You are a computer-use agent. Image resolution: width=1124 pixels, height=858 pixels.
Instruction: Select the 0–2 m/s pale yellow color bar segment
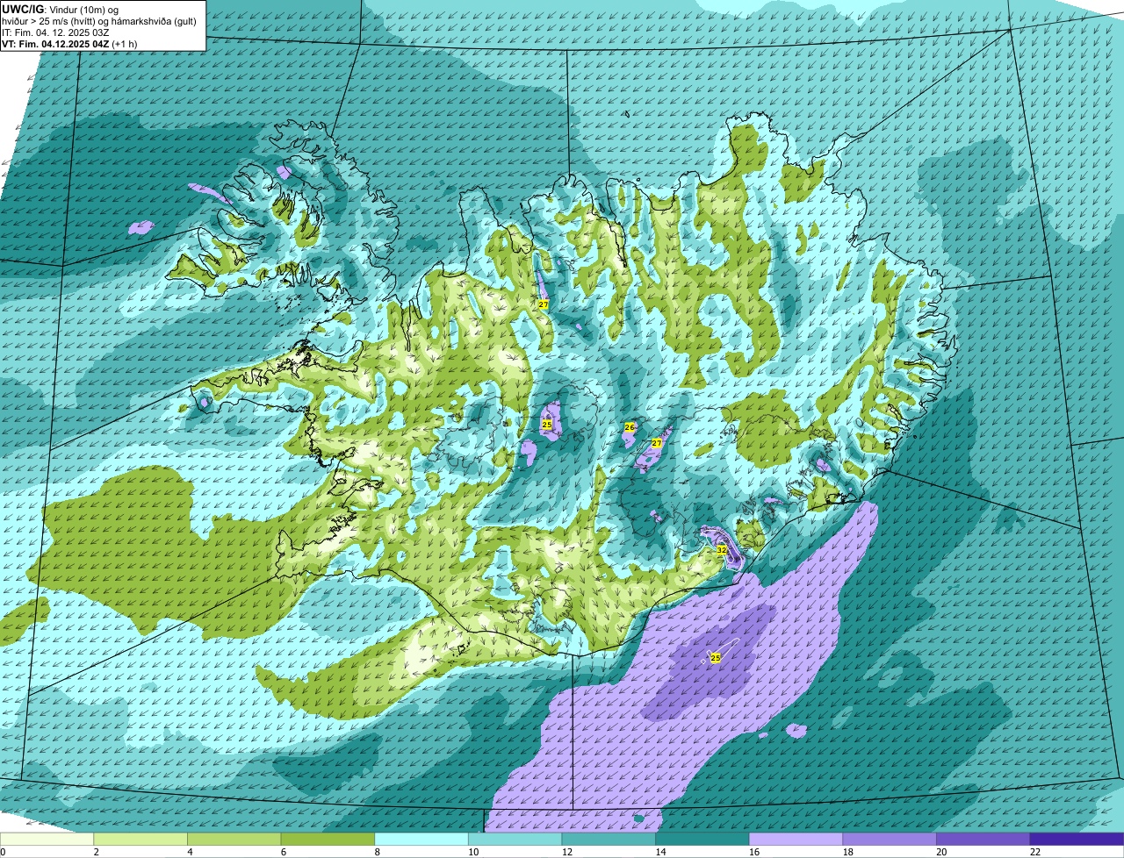tap(47, 839)
